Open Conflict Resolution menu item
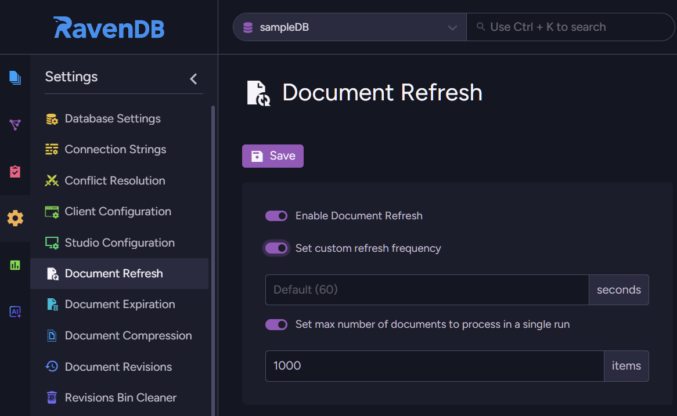 click(119, 180)
